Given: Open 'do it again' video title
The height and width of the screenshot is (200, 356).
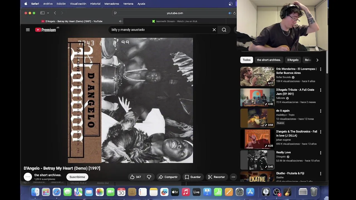Looking at the screenshot, I should coord(283,111).
